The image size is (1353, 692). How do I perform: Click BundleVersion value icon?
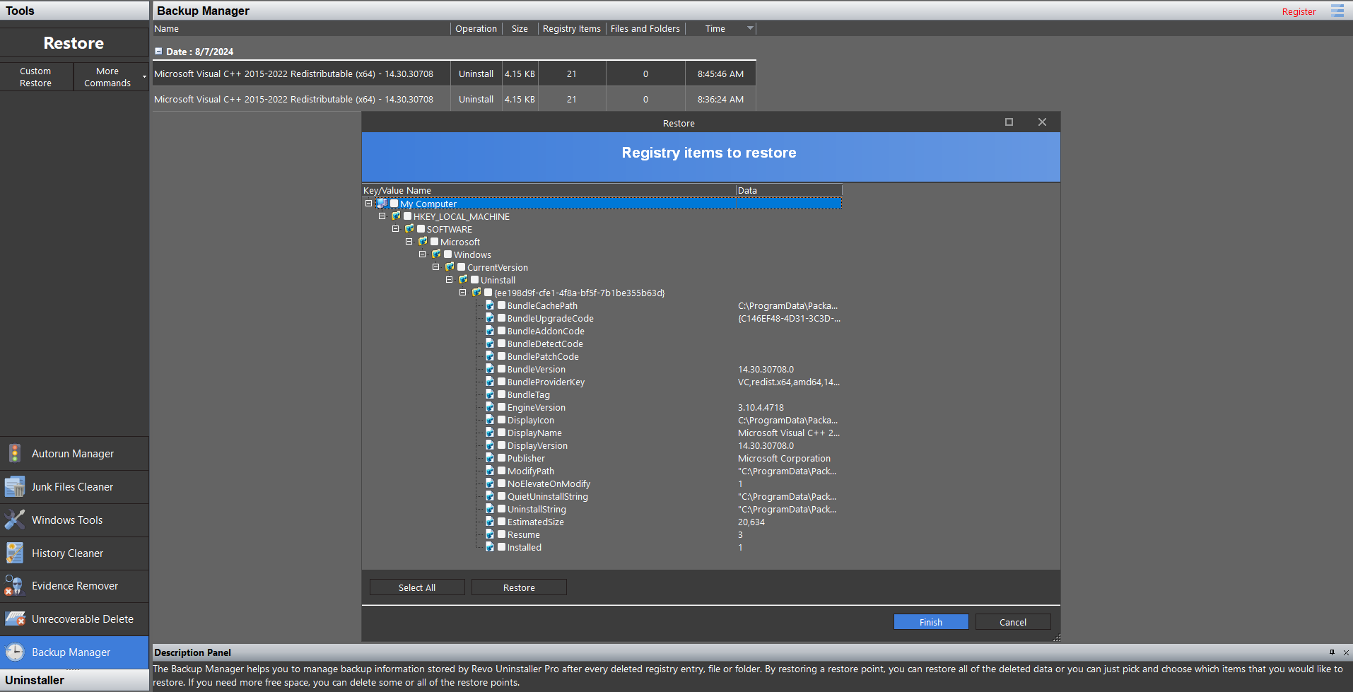click(x=490, y=369)
